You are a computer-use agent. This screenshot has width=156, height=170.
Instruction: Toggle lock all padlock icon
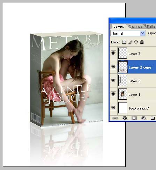click(142, 42)
